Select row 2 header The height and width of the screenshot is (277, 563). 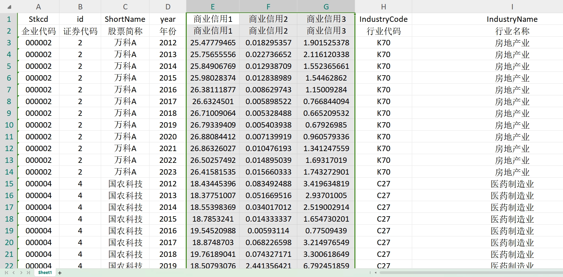click(x=9, y=31)
